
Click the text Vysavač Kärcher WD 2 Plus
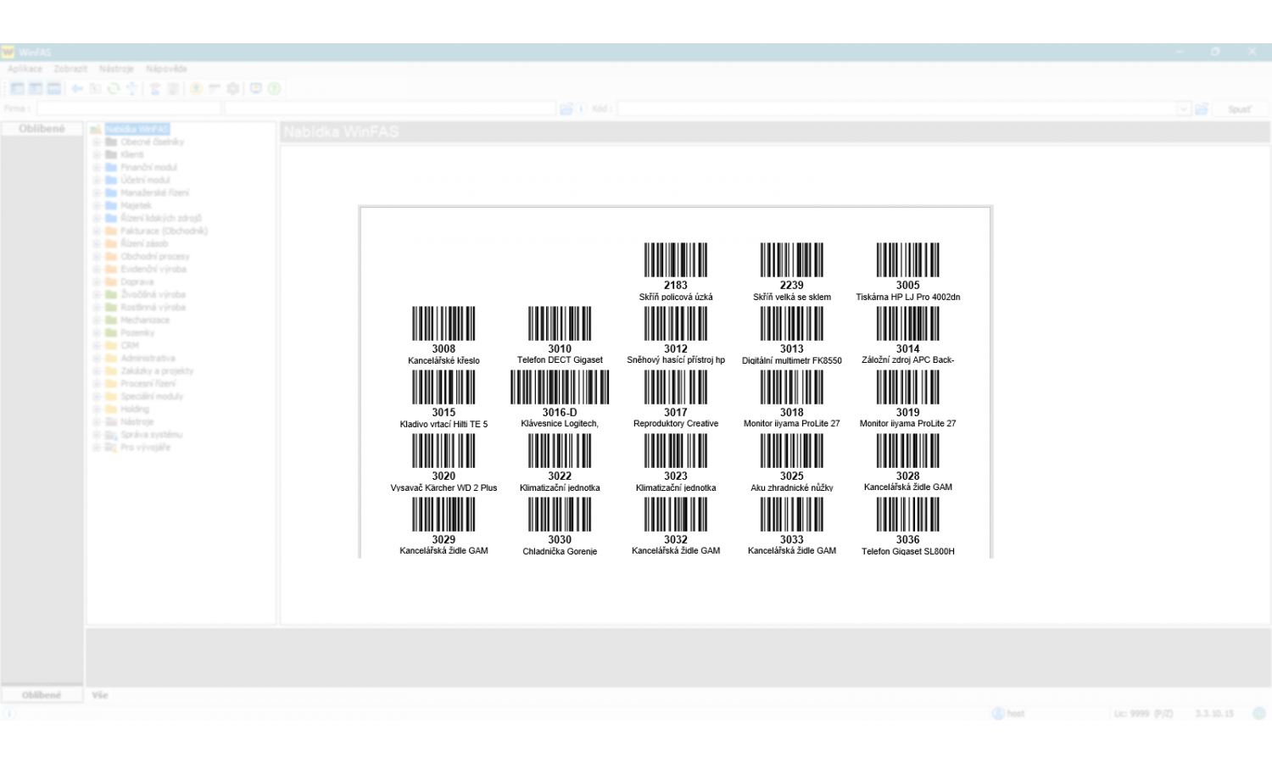pyautogui.click(x=444, y=488)
